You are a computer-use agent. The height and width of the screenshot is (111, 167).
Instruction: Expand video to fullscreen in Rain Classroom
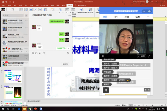[149, 56]
